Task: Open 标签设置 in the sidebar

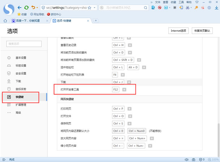Action: (21, 66)
